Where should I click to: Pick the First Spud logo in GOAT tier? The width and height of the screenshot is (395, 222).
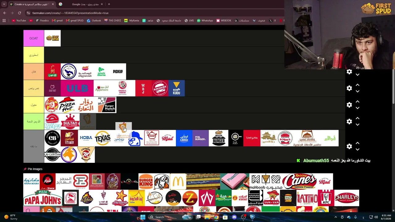52,38
